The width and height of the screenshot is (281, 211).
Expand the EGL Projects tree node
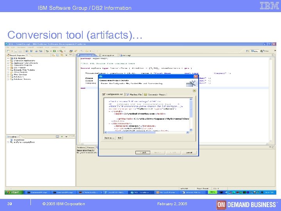[x=8, y=58]
